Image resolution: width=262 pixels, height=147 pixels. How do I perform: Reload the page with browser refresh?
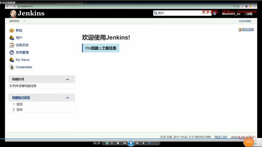[x=15, y=6]
